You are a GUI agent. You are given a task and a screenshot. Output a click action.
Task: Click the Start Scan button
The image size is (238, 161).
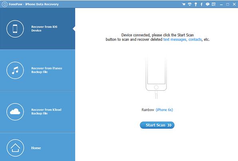(x=157, y=125)
